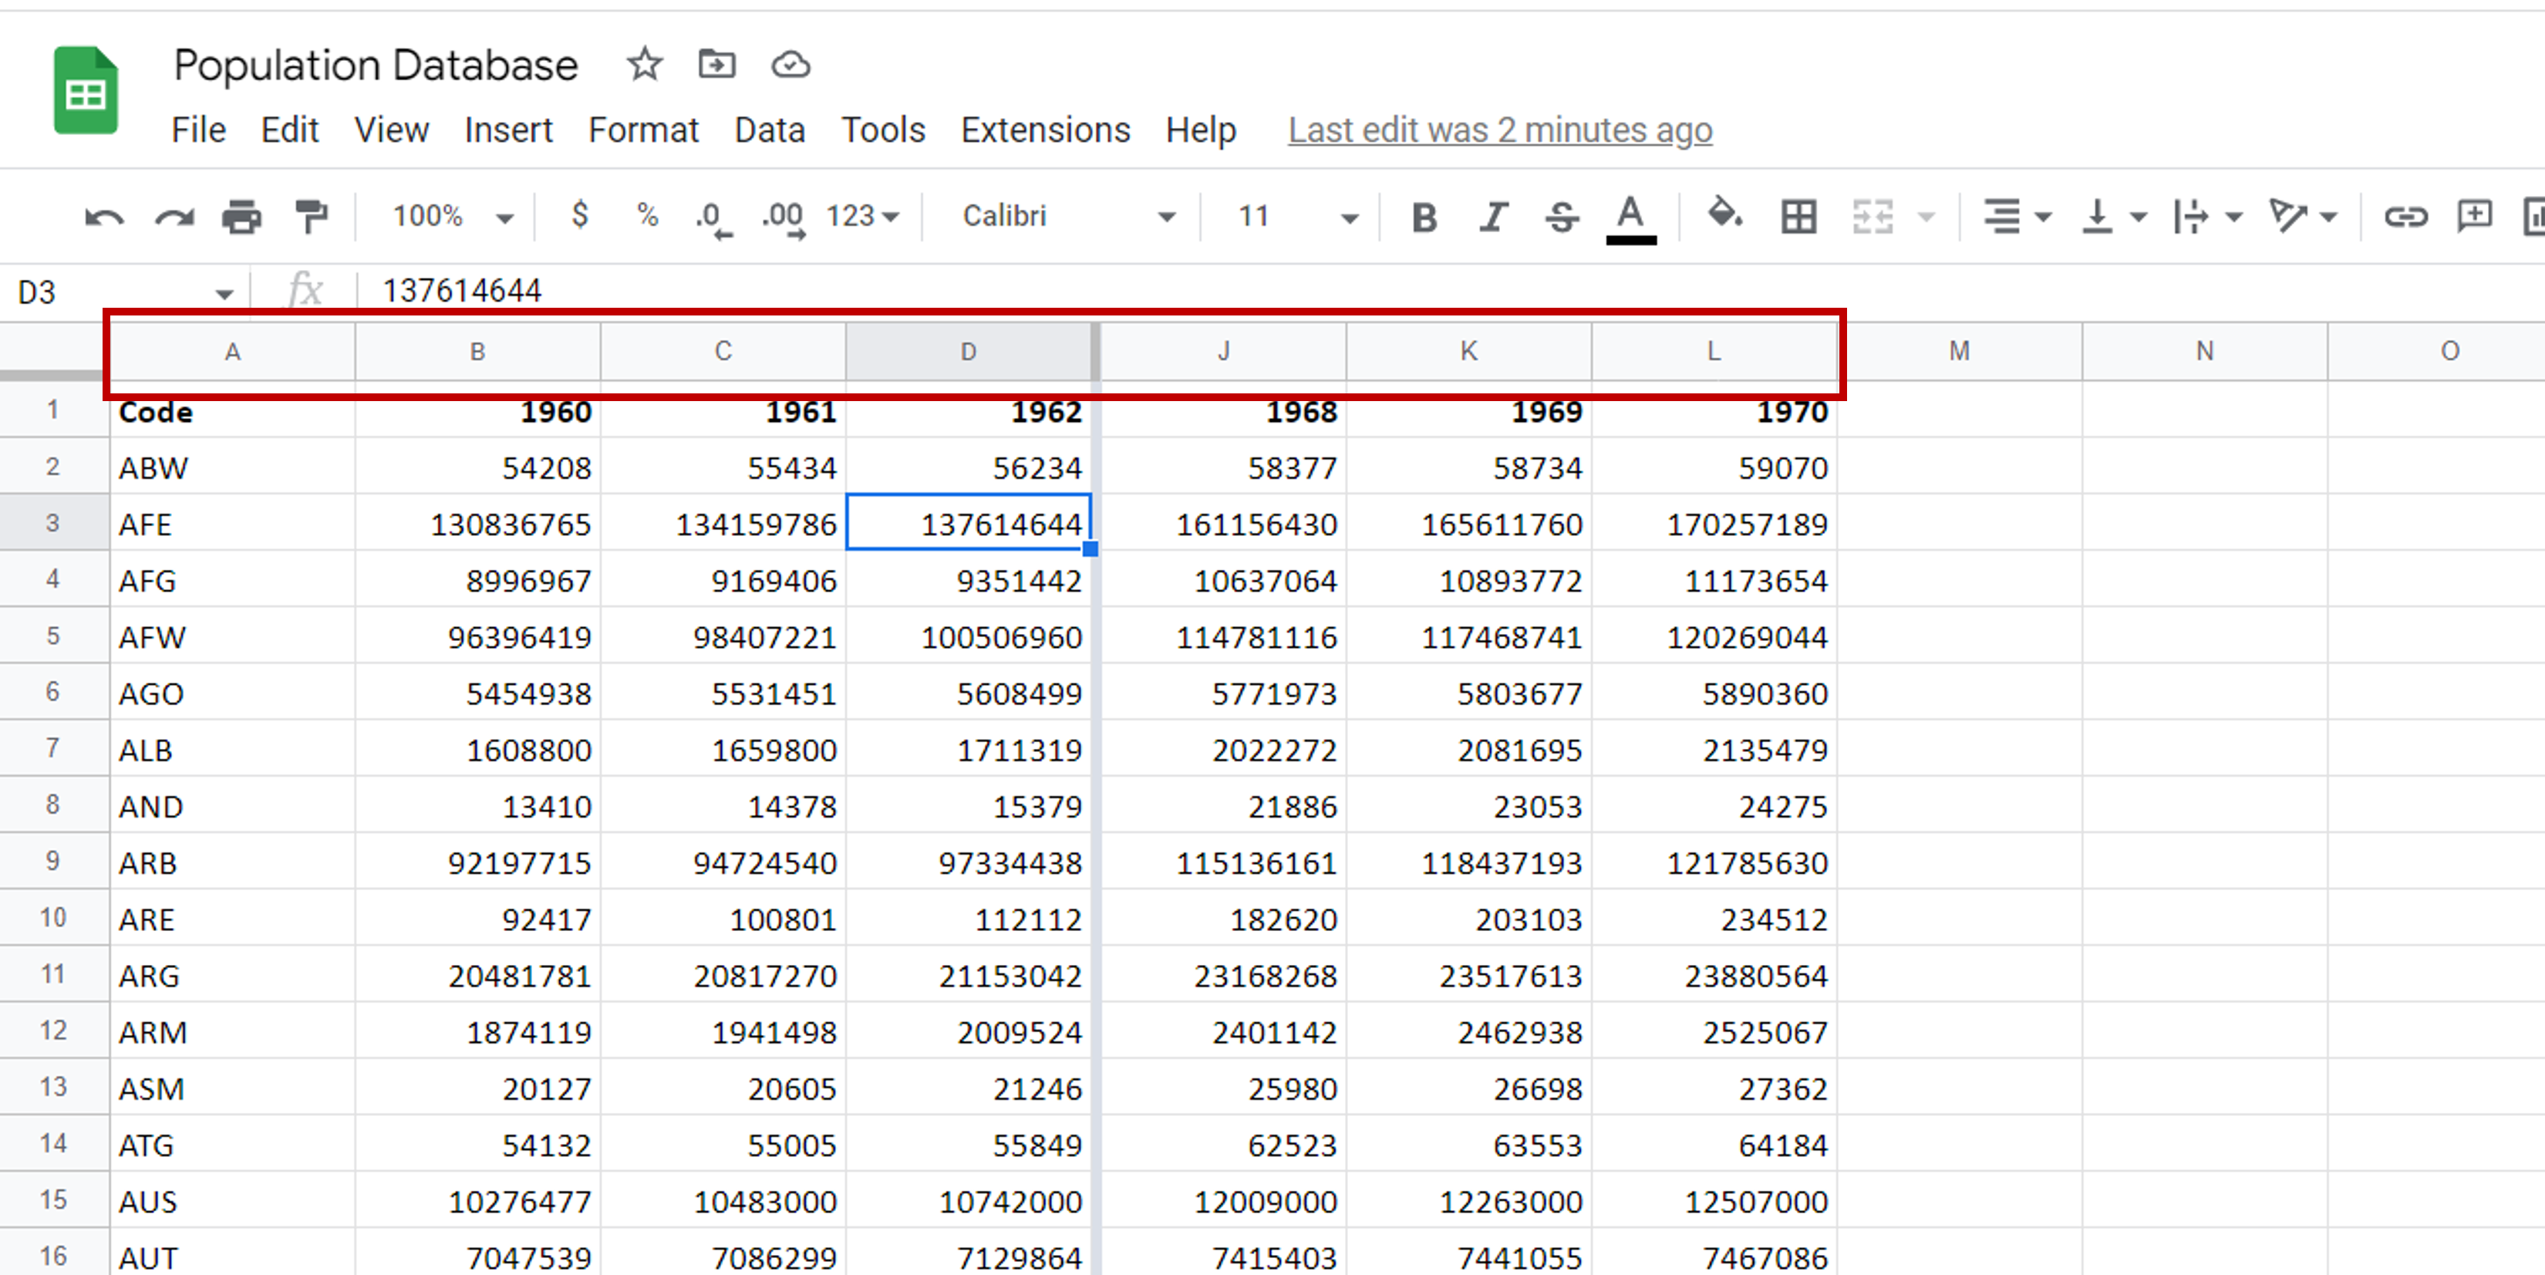Select column D header
This screenshot has height=1275, width=2545.
(x=968, y=352)
